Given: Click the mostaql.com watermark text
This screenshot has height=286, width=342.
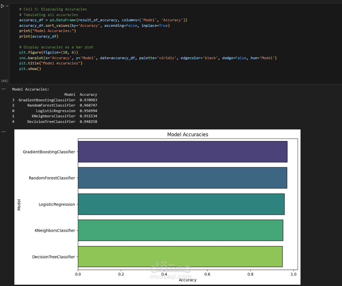Looking at the screenshot, I should point(171,277).
